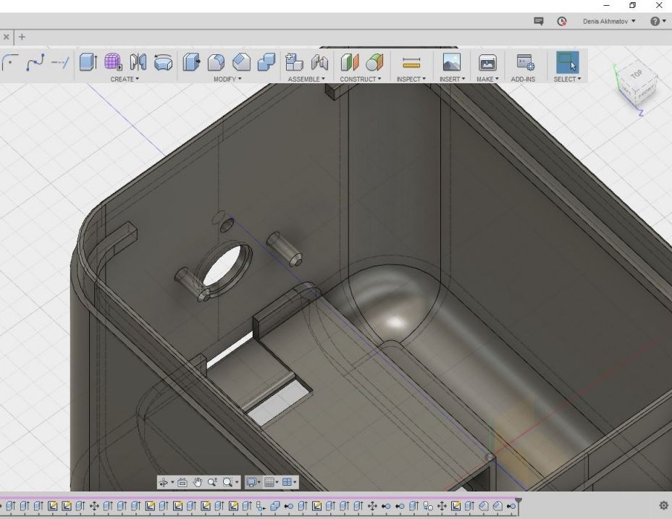Screen dimensions: 672x519
Task: Open the comments notification icon
Action: coord(539,22)
